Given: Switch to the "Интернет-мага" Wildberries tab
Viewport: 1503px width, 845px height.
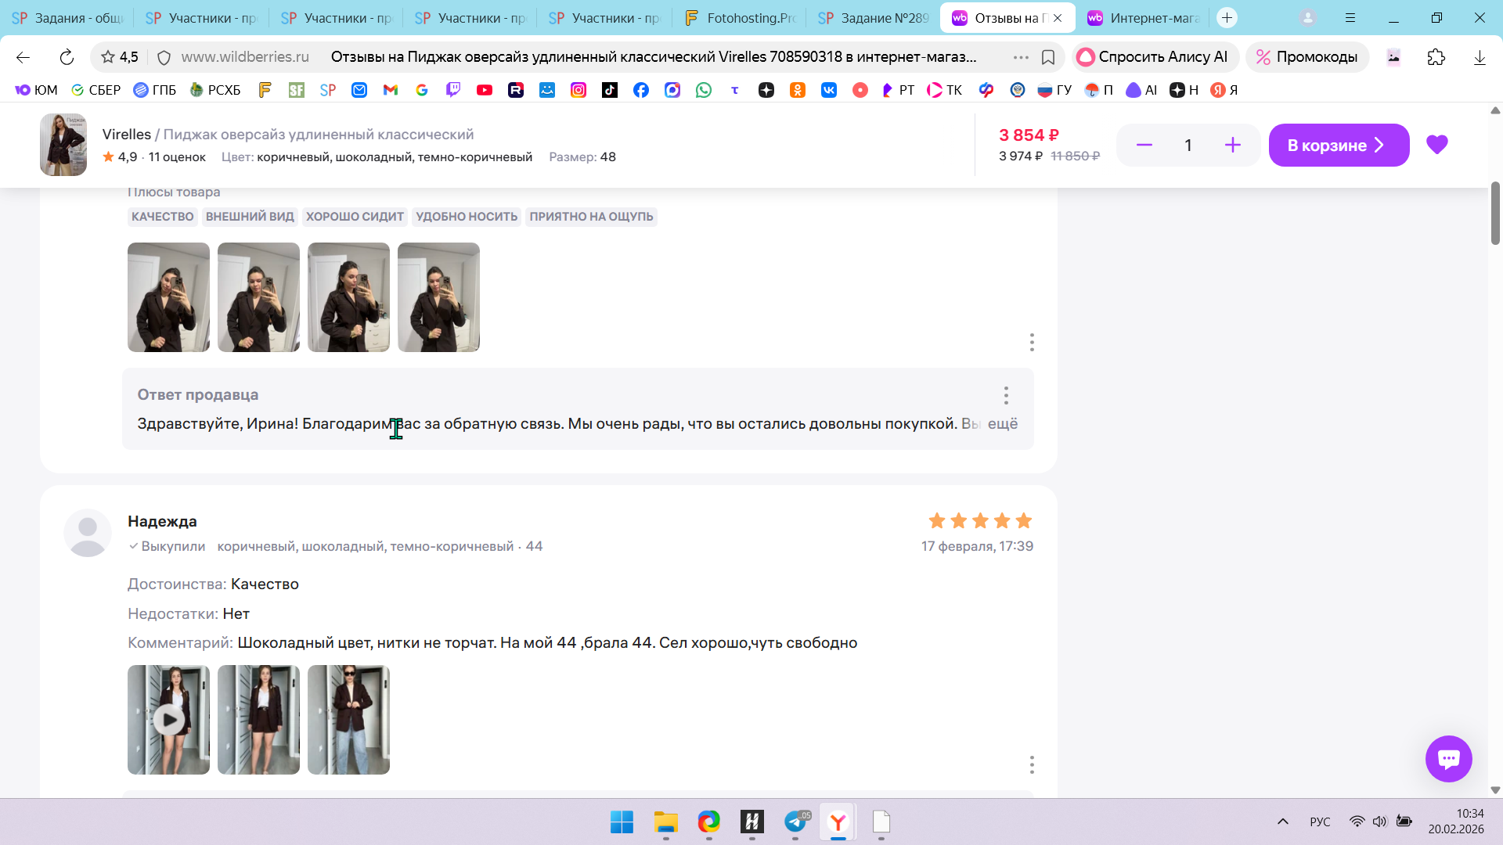Looking at the screenshot, I should pyautogui.click(x=1143, y=18).
